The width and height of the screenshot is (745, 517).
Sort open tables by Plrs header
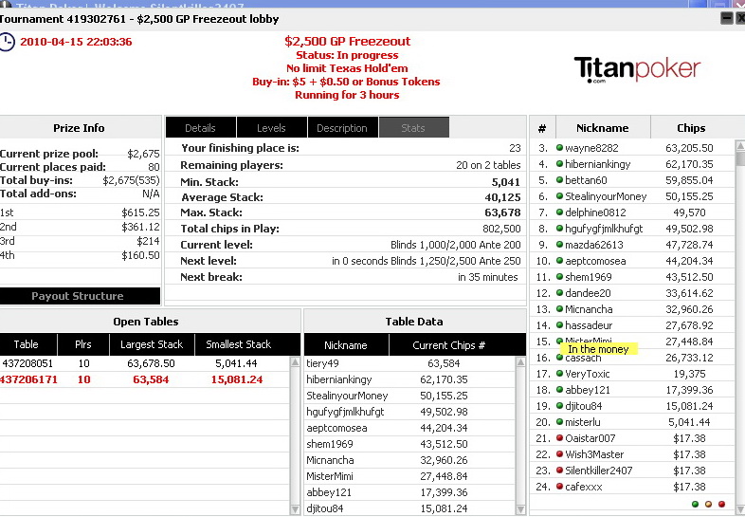point(83,344)
